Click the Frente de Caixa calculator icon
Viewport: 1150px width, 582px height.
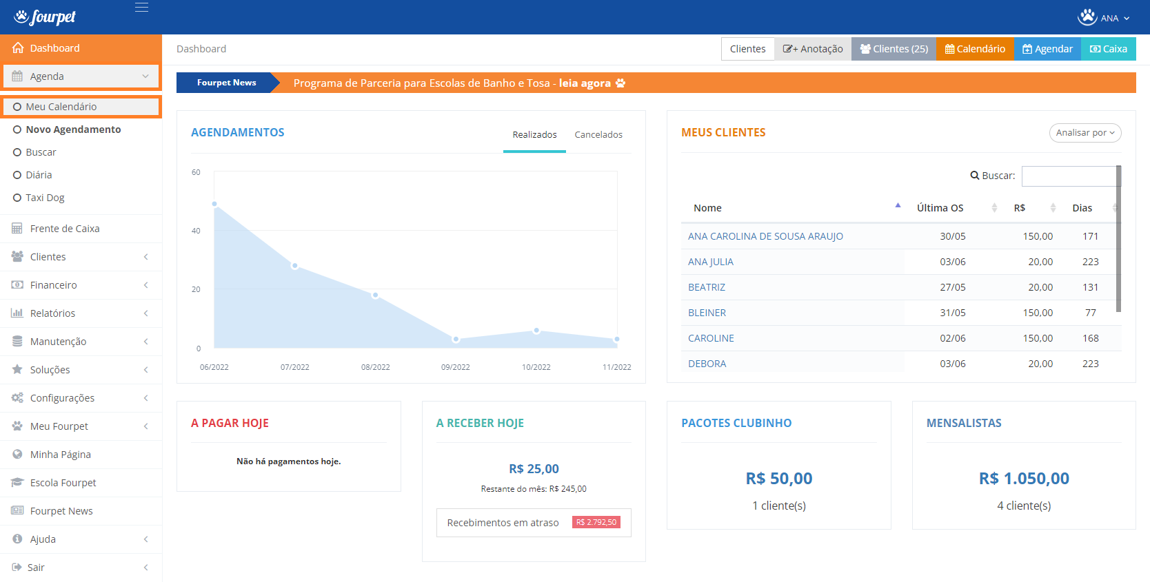click(17, 229)
